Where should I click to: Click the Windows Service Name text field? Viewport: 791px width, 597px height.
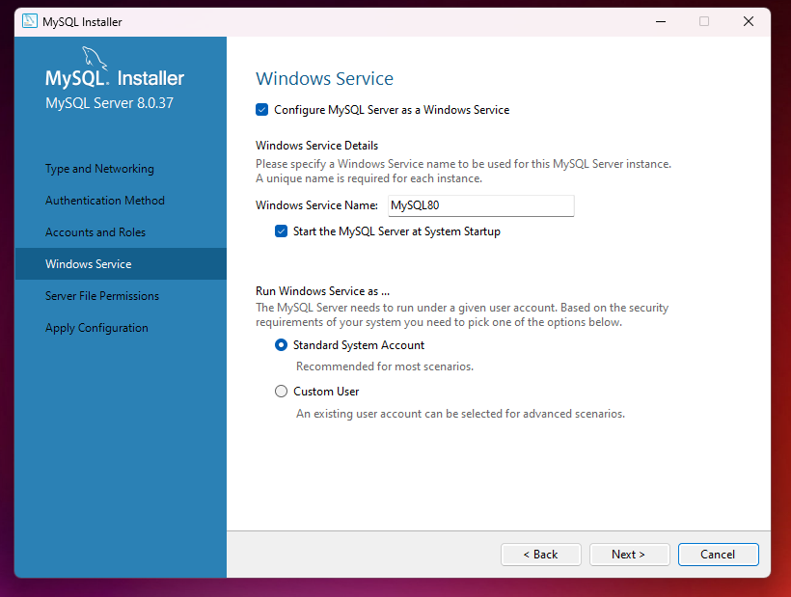480,205
